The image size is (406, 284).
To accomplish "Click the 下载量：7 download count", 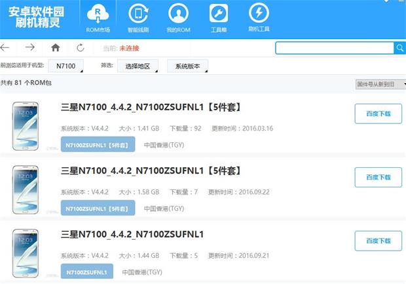I will pos(183,192).
